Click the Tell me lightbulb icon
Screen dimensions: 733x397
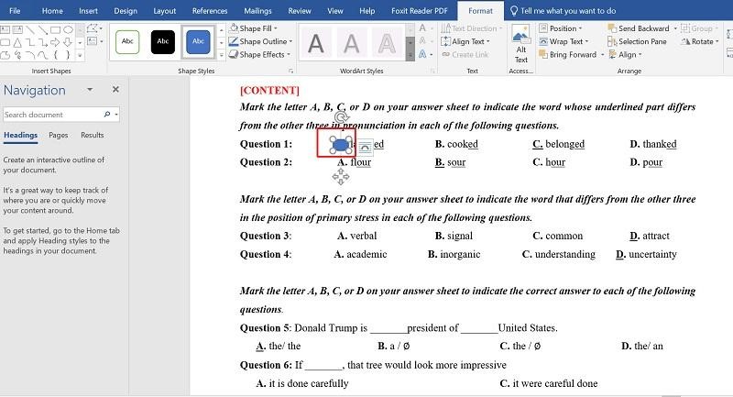tap(514, 10)
